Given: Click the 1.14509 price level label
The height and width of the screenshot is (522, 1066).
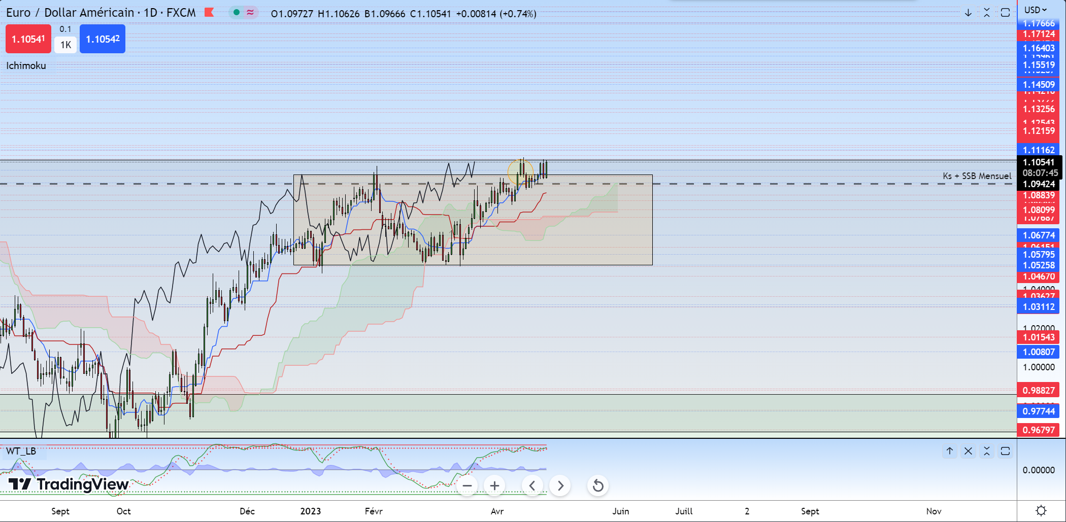Looking at the screenshot, I should (x=1039, y=85).
